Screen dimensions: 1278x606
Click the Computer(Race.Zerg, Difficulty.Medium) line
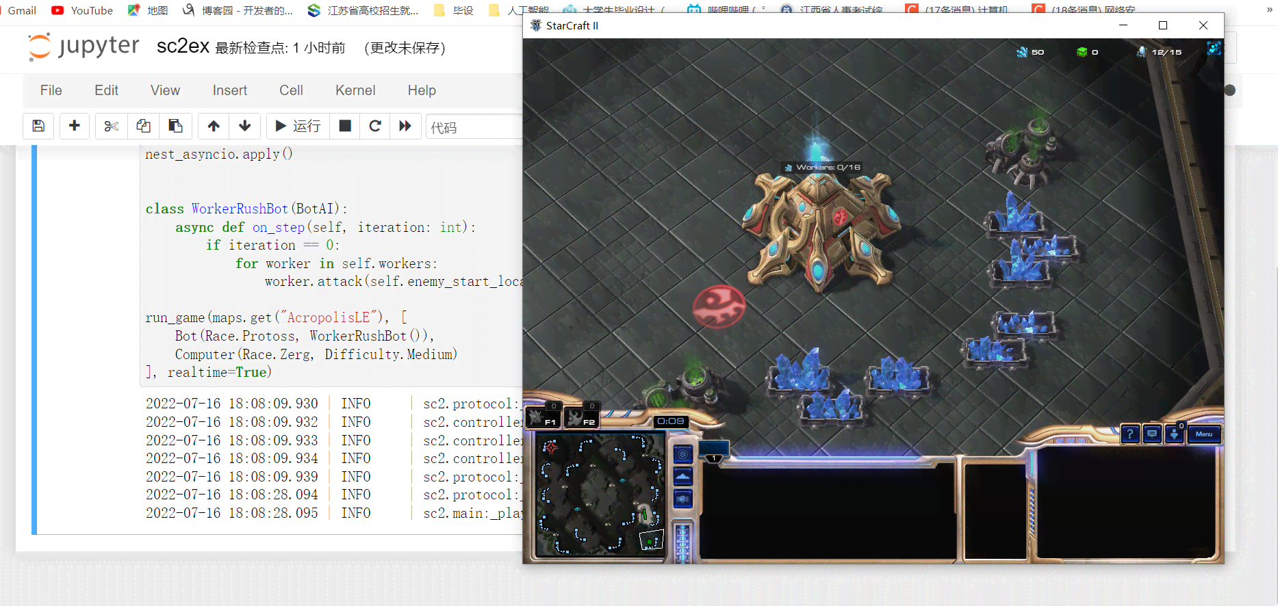tap(316, 354)
